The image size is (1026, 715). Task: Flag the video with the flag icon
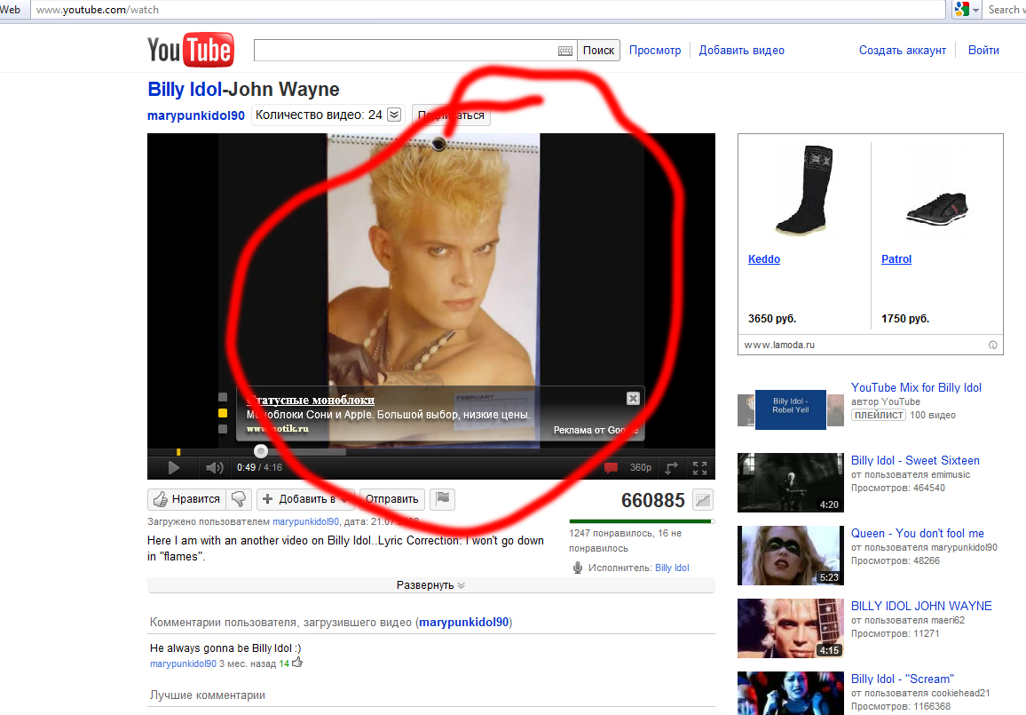(x=443, y=499)
